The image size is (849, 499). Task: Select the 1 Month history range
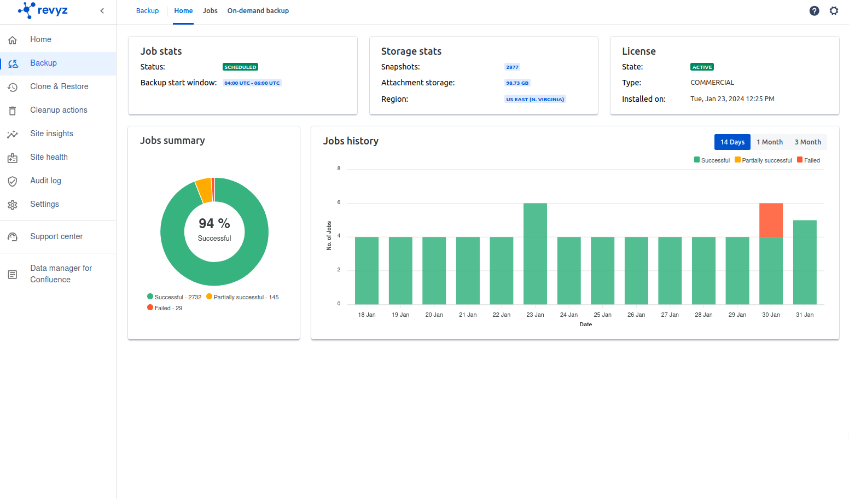point(769,142)
